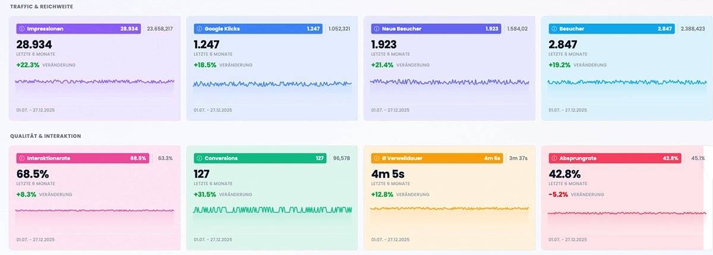Click the Qualität & Interaktion section heading
The image size is (713, 255).
click(x=46, y=136)
